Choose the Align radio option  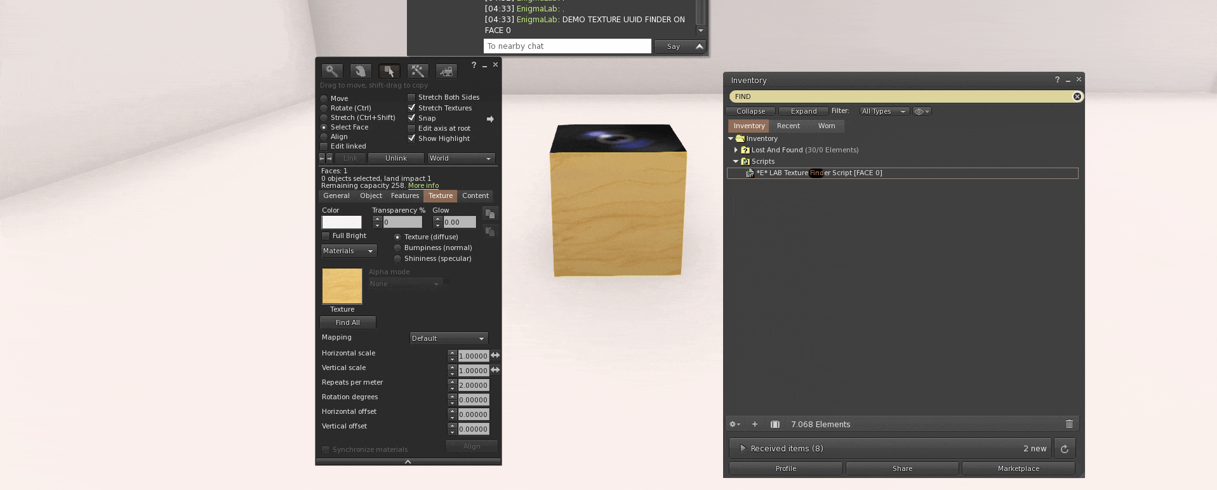(x=324, y=136)
